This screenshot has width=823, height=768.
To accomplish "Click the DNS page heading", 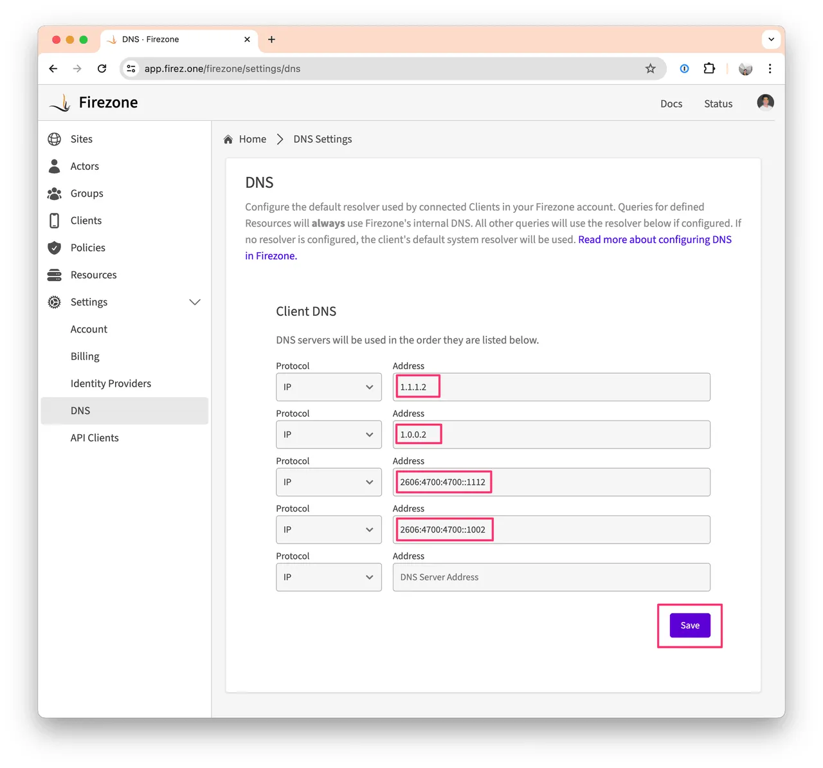I will coord(259,183).
